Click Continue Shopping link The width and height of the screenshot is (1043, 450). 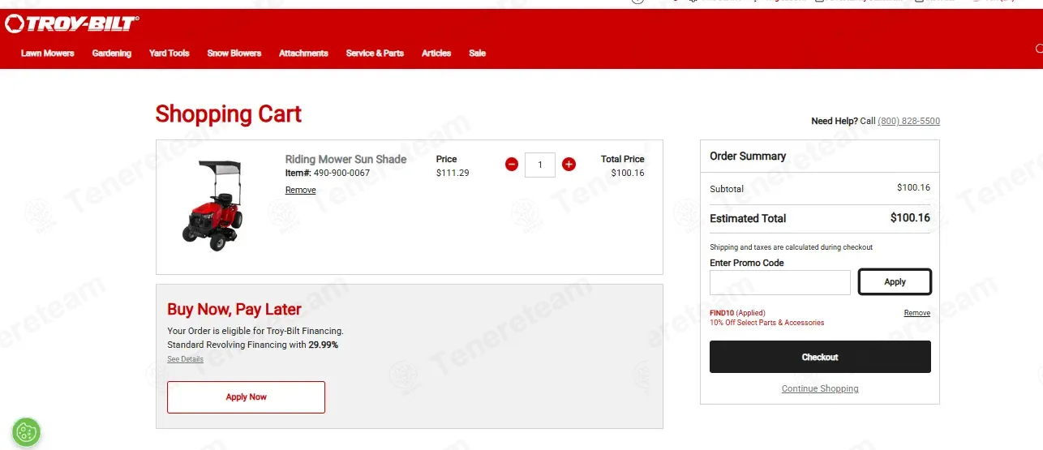pyautogui.click(x=820, y=388)
